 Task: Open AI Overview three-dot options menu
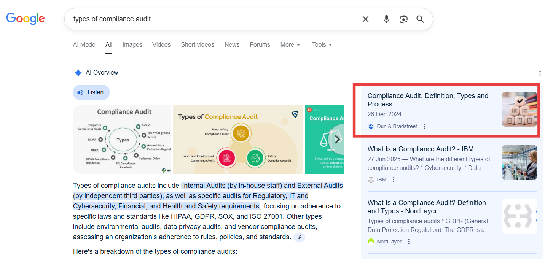click(x=540, y=73)
